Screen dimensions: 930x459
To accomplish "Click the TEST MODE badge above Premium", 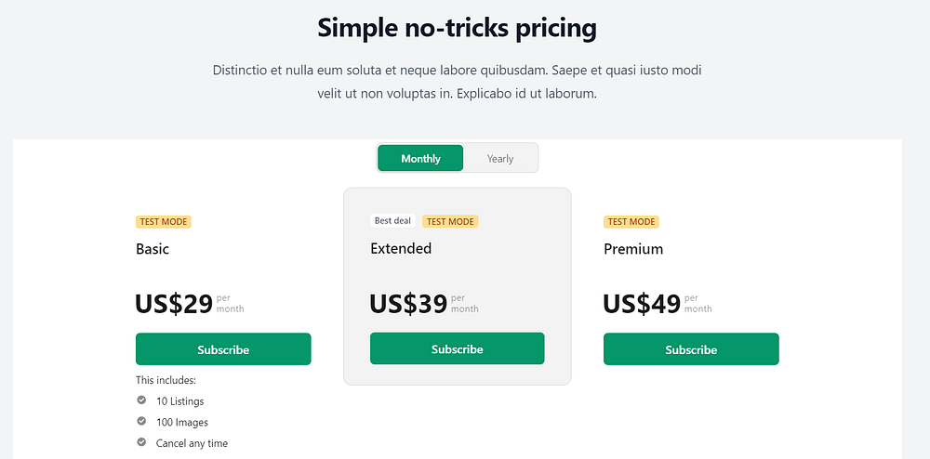I will point(631,222).
